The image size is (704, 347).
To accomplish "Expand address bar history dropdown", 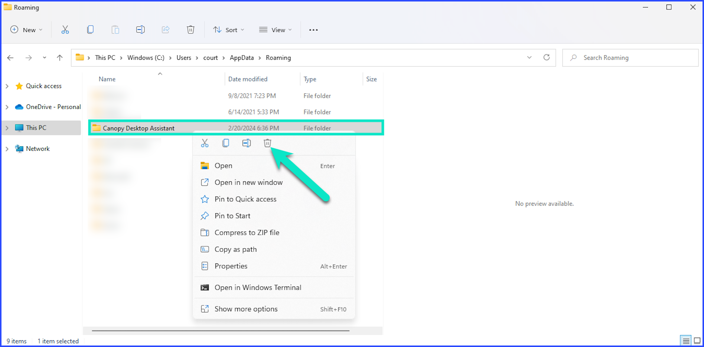I will tap(529, 57).
